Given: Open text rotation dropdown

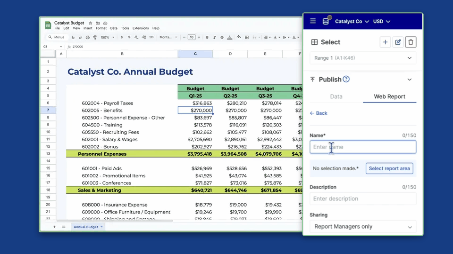Looking at the screenshot, I should point(295,37).
